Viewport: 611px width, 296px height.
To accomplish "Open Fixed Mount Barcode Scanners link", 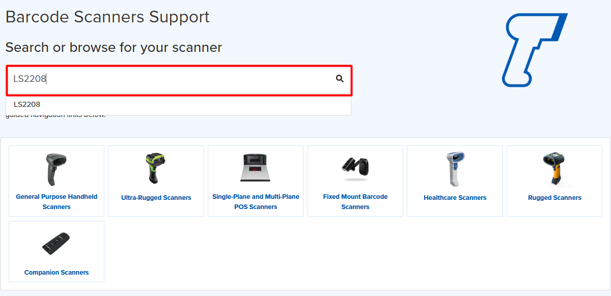I will 355,202.
